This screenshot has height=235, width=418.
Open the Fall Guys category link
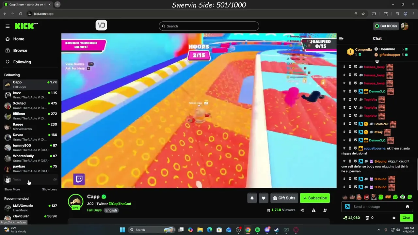(x=94, y=210)
